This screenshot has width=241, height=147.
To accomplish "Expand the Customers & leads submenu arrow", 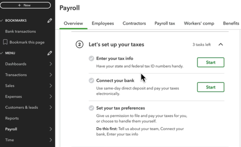I will 51,107.
